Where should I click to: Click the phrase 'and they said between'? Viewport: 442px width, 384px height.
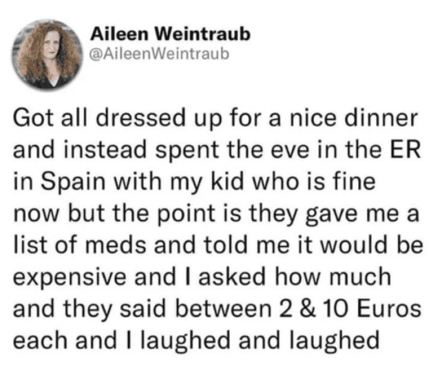(142, 309)
